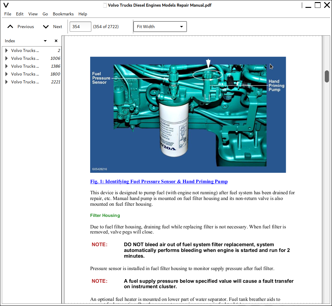Close the Index side pane
Image resolution: width=332 pixels, height=306 pixels.
(56, 41)
